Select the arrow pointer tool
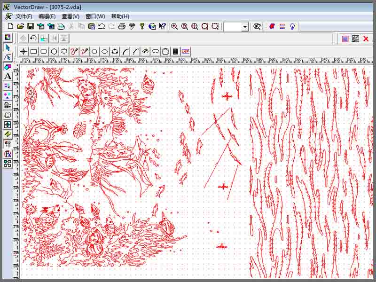The image size is (376, 282). point(8,47)
